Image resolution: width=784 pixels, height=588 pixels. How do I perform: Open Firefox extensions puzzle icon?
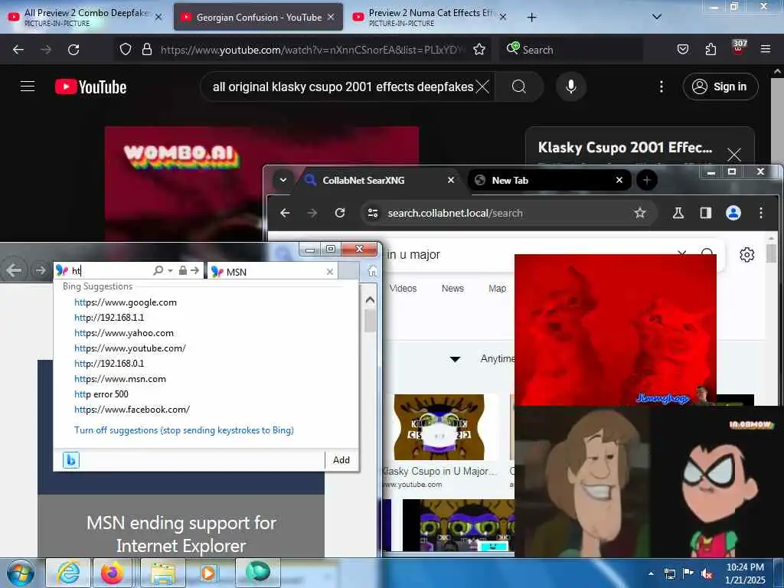710,49
